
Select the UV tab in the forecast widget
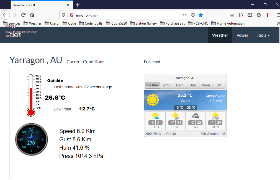point(219,85)
